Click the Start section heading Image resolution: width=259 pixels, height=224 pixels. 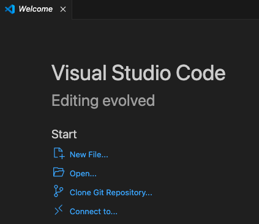coord(64,134)
